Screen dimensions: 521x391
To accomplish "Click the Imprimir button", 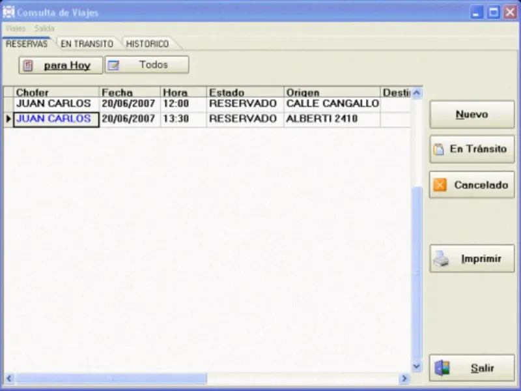I will click(472, 259).
